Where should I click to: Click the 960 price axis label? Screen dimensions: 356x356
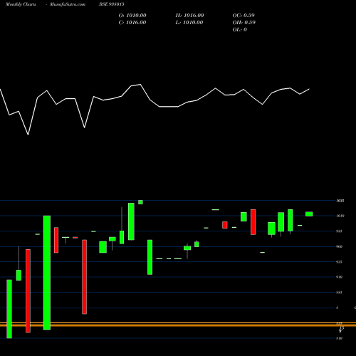340,246
